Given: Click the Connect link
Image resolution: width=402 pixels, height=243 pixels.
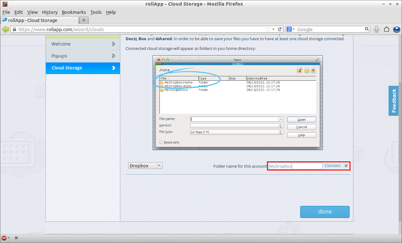Looking at the screenshot, I should click(333, 166).
